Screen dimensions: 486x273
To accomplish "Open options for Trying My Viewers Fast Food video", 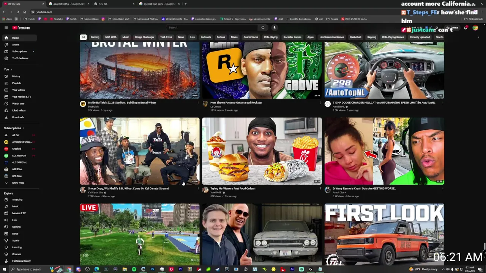I will [x=320, y=188].
